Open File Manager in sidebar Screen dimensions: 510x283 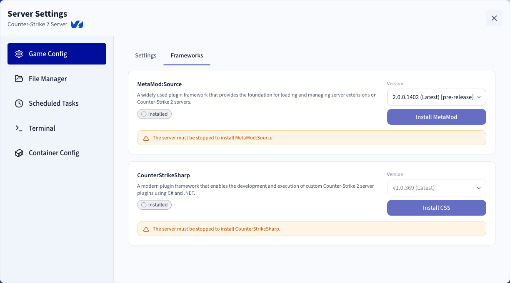[57, 79]
